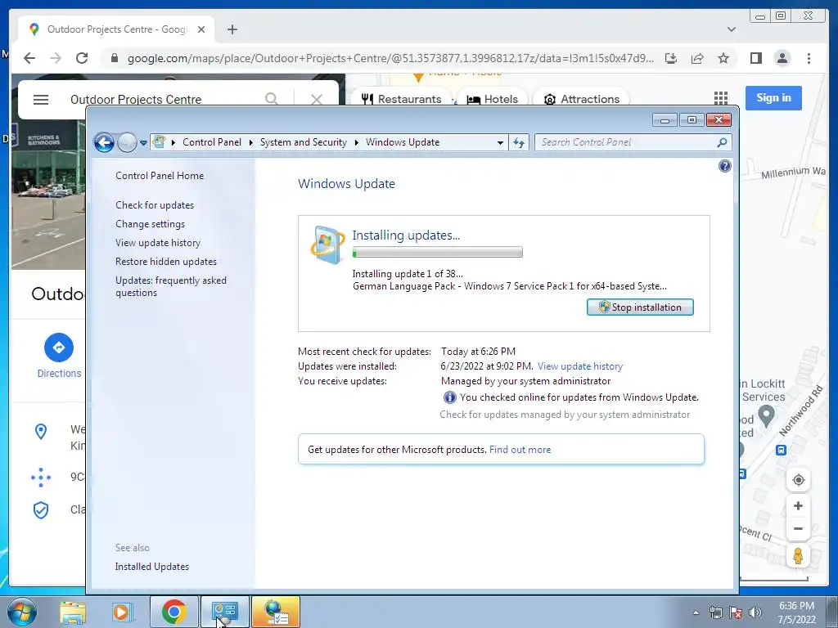Click Restore hidden updates link
Viewport: 838px width, 628px height.
[166, 262]
